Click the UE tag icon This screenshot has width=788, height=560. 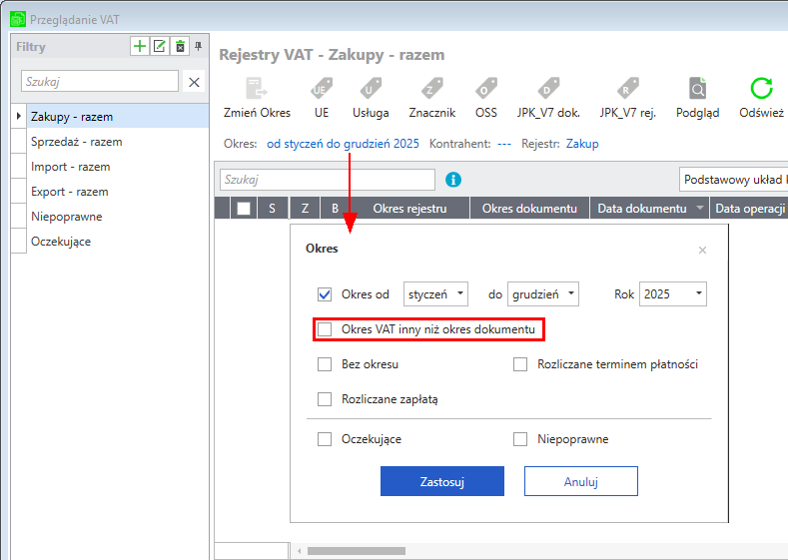(x=322, y=90)
